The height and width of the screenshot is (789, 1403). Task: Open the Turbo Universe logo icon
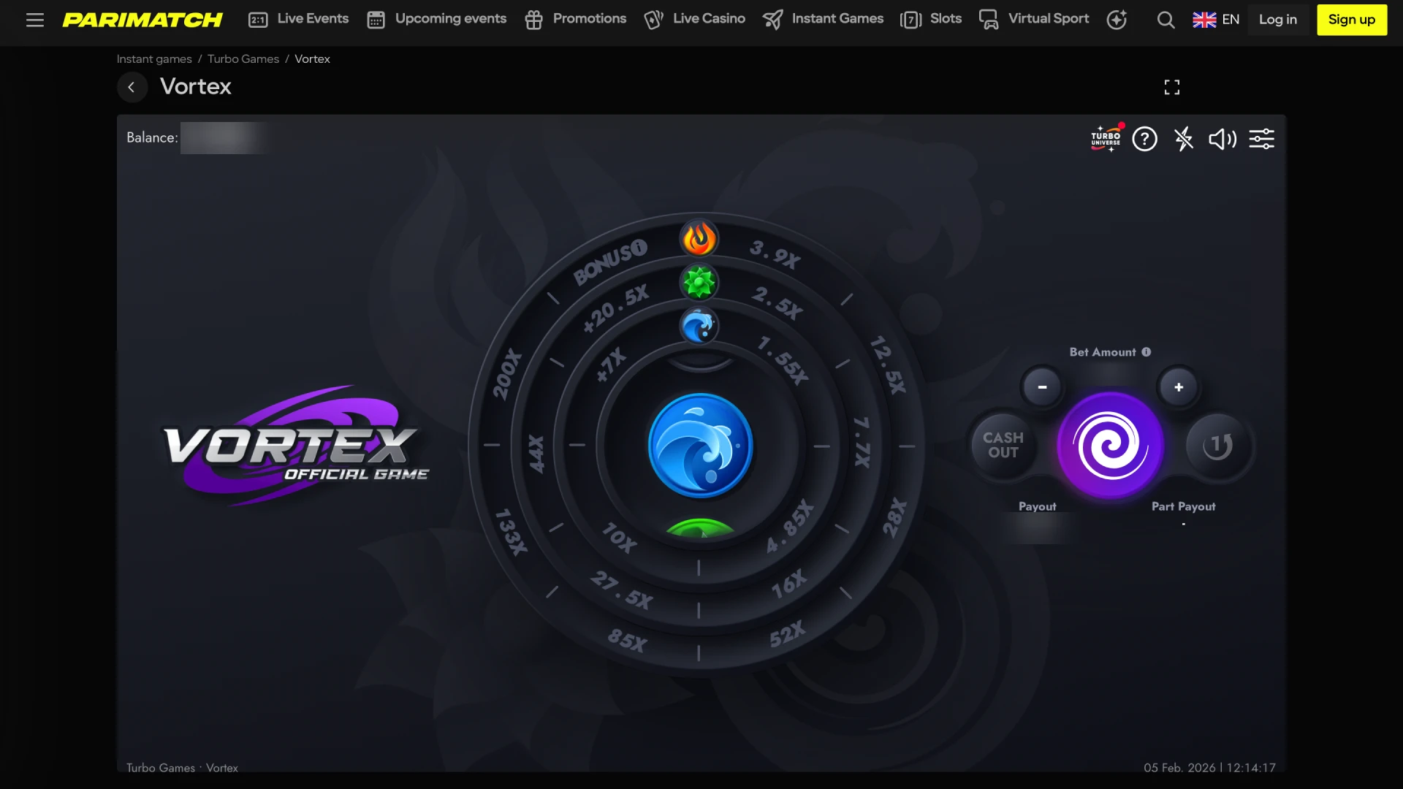[x=1106, y=139]
